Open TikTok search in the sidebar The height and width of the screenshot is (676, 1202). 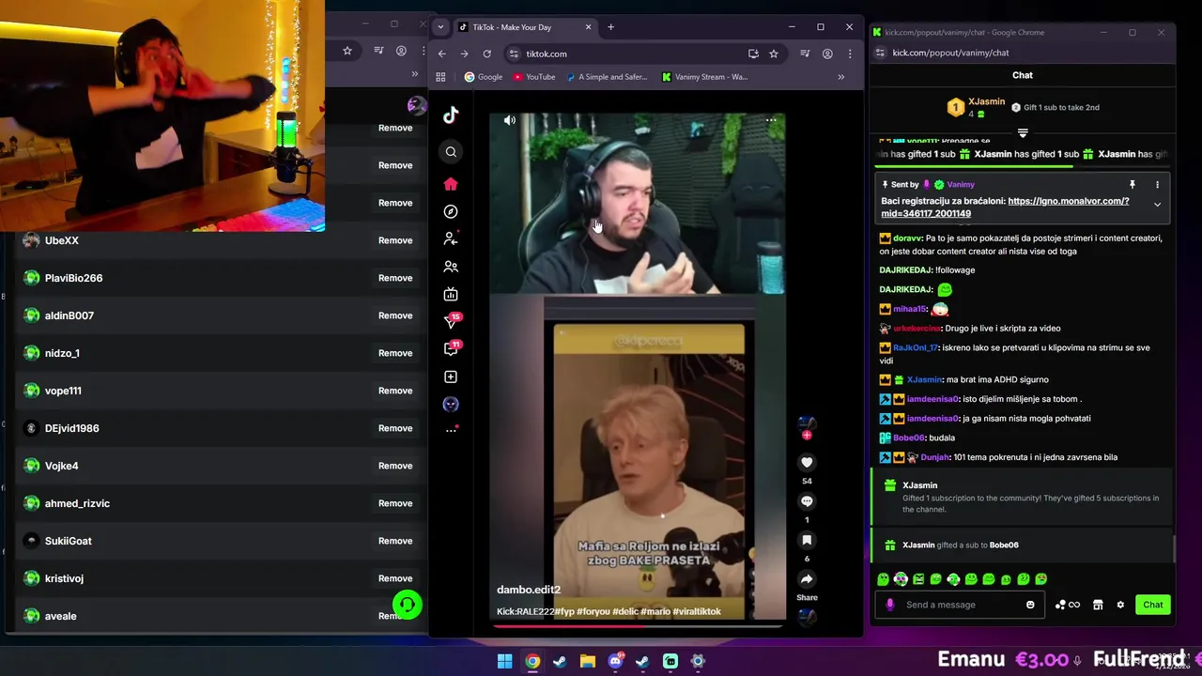[x=451, y=152]
